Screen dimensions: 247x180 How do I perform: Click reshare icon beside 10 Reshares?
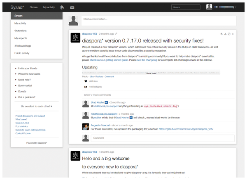click(86, 87)
